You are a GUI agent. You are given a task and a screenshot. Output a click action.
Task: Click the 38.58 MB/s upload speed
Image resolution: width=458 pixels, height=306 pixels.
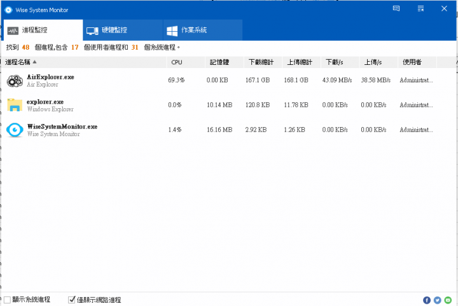pos(376,80)
